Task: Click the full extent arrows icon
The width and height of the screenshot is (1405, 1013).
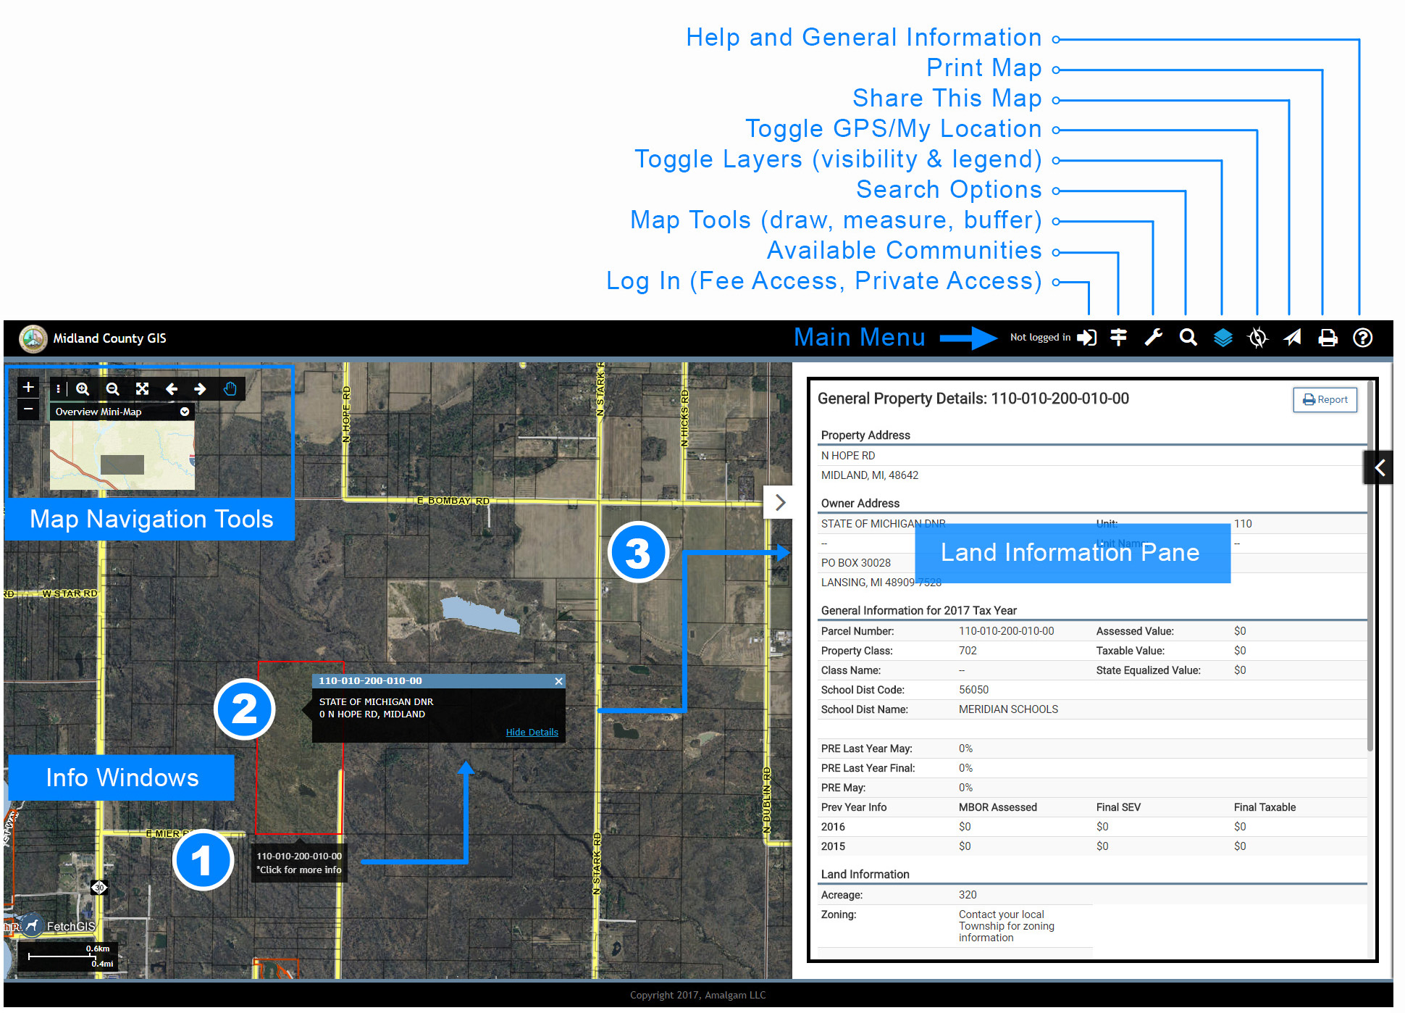Action: [x=142, y=389]
